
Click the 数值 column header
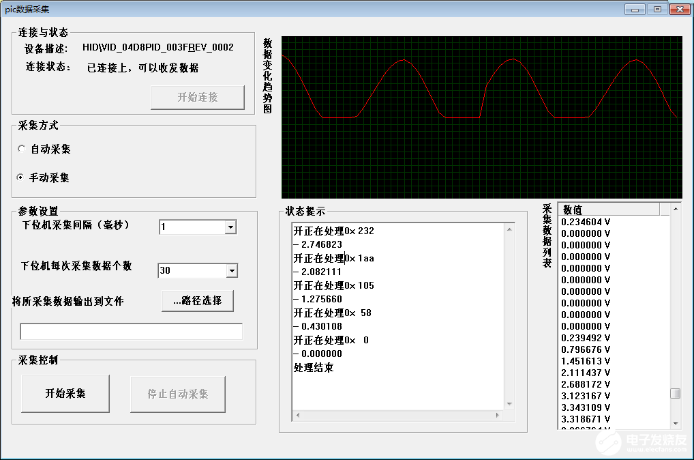coord(609,209)
